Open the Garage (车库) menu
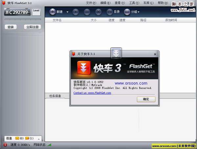This screenshot has width=197, height=149. (148, 3)
